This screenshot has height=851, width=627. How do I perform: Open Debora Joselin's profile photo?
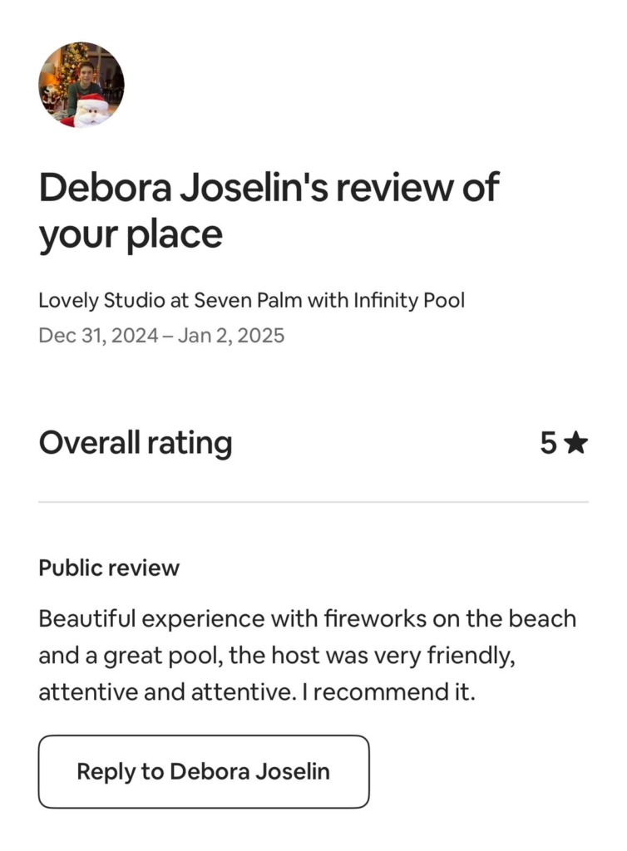coord(81,85)
